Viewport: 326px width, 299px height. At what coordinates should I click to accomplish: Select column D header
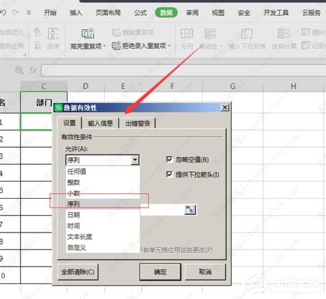click(x=86, y=86)
